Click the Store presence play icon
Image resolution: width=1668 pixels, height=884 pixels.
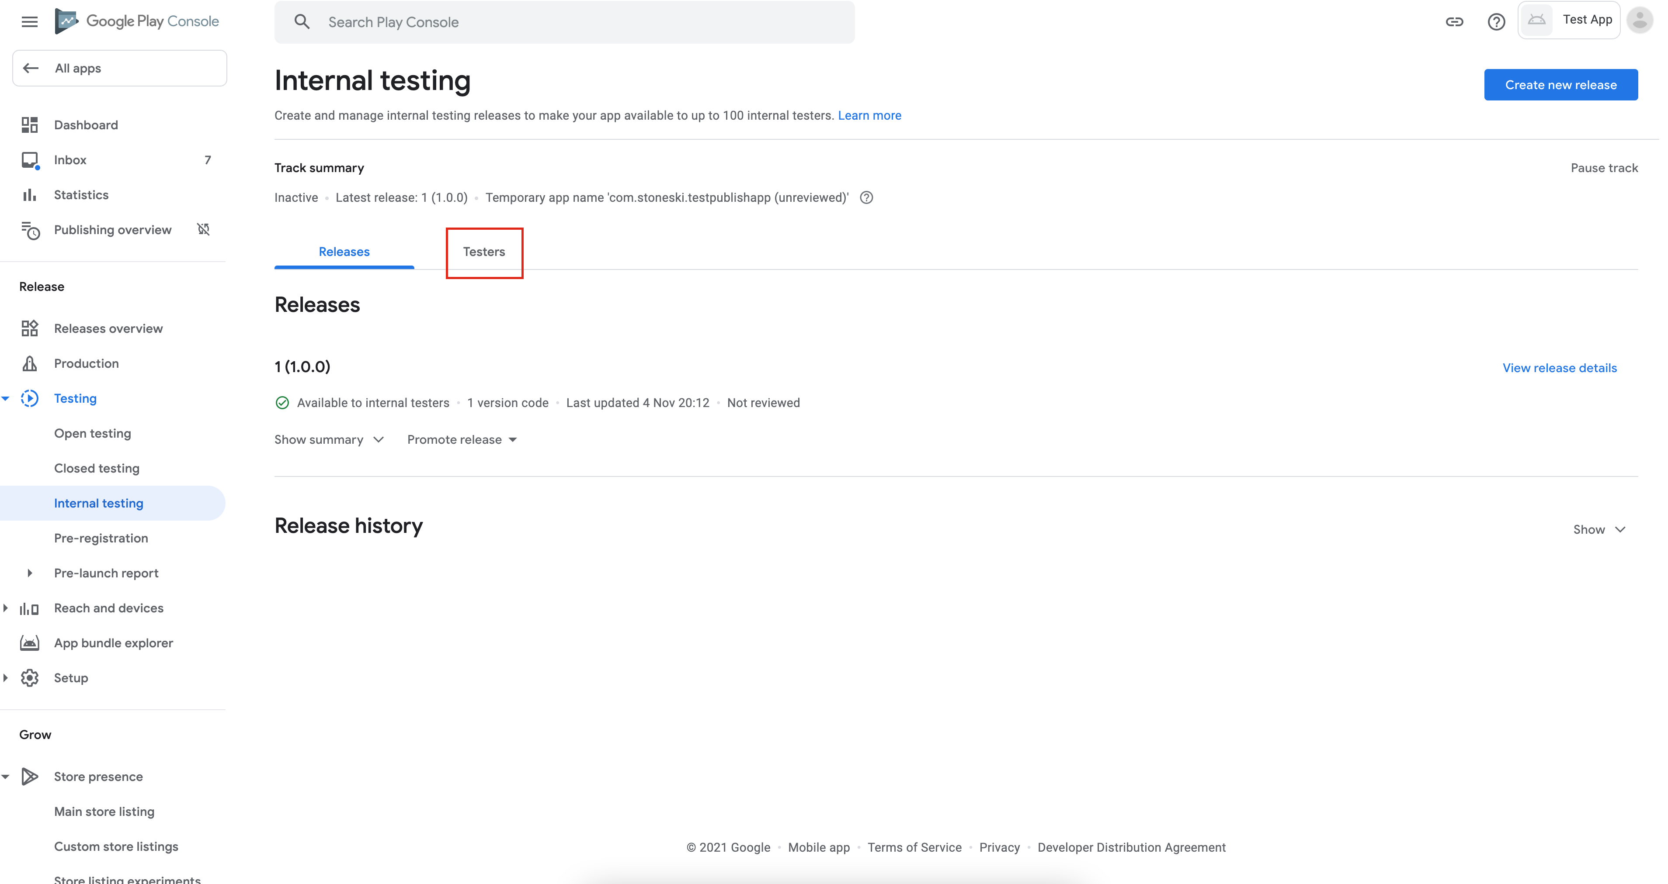point(30,776)
